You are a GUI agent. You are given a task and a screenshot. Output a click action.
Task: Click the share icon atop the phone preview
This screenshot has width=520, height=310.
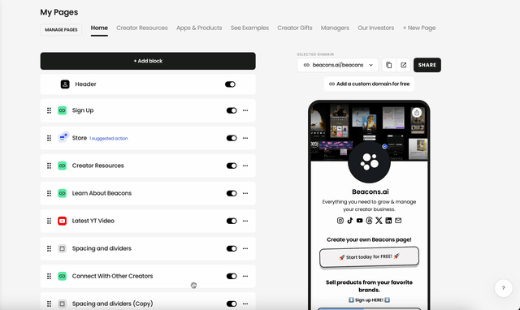417,113
